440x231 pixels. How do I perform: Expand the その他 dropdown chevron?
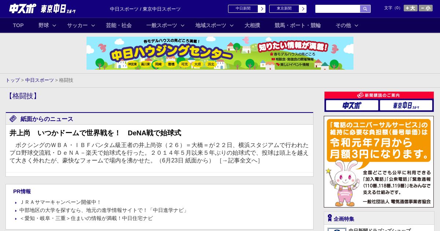pyautogui.click(x=356, y=25)
